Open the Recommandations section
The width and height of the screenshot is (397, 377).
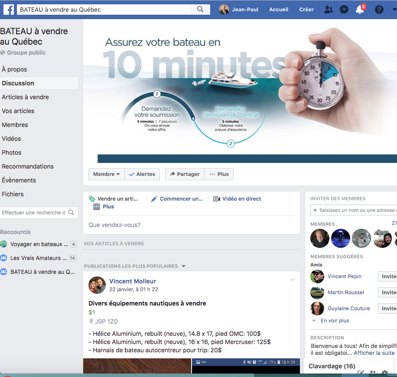(x=28, y=166)
